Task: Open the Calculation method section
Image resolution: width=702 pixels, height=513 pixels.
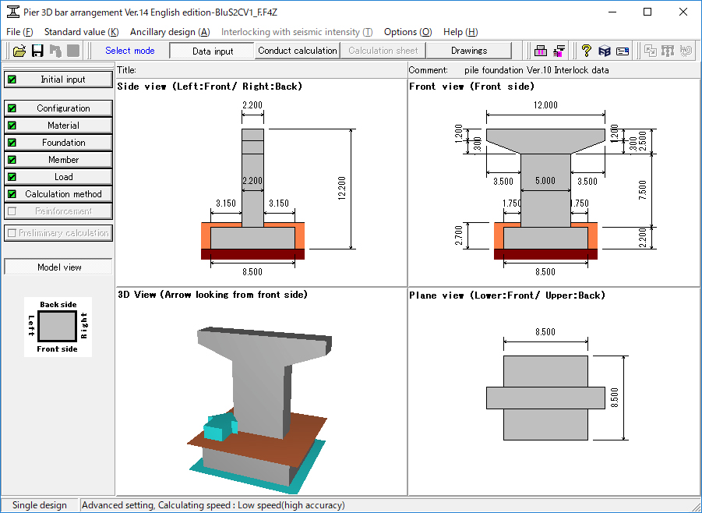Action: [58, 193]
